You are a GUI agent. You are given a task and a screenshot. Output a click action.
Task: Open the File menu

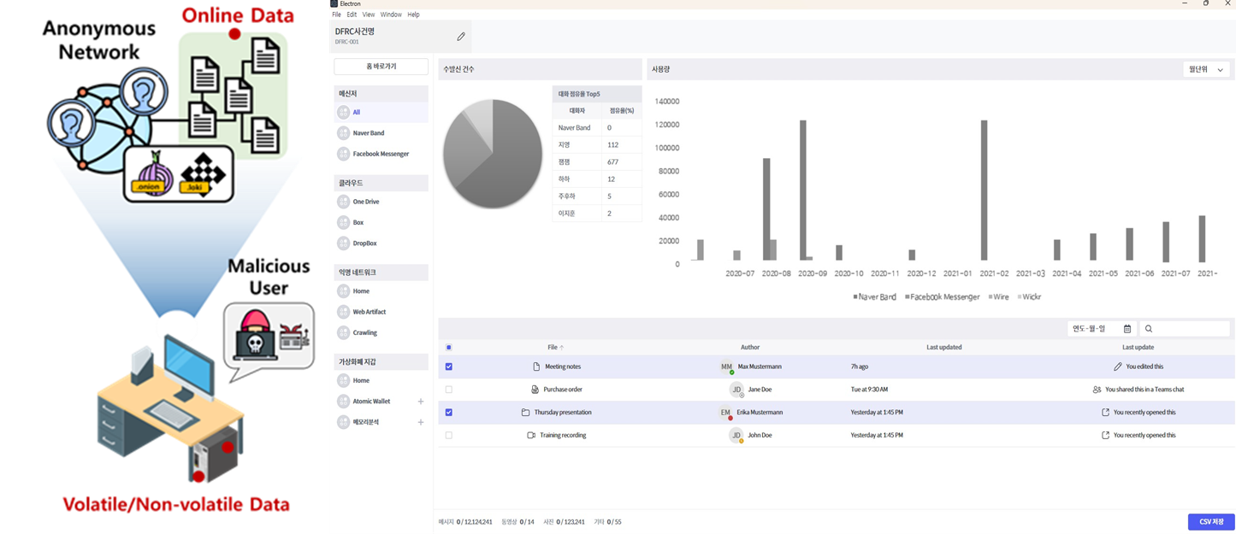pos(336,15)
